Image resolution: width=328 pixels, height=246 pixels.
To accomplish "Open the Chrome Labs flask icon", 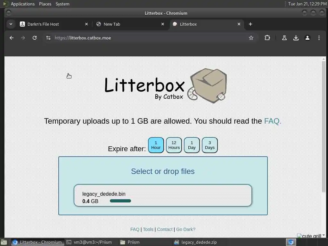I will (x=284, y=38).
